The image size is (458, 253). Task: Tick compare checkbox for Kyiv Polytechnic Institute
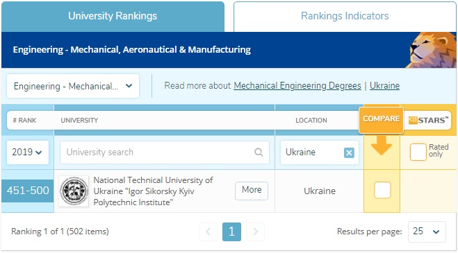(x=382, y=190)
